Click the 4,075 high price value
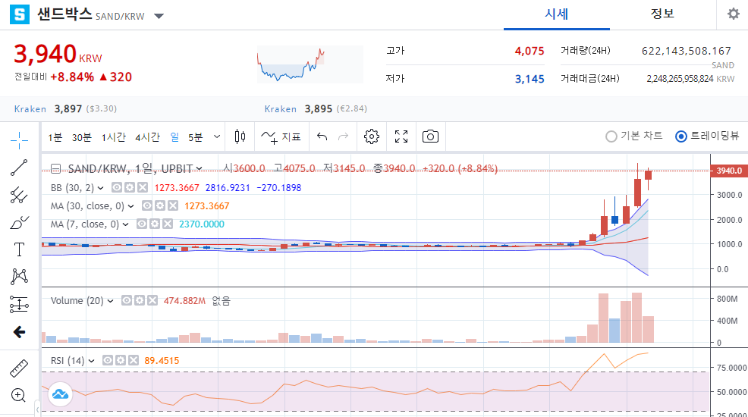748x417 pixels. click(529, 51)
